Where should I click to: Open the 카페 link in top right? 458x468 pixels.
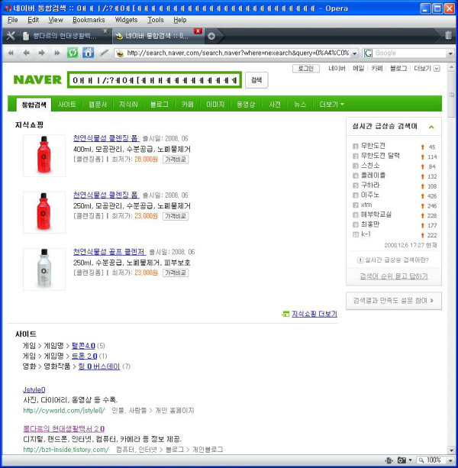point(377,69)
